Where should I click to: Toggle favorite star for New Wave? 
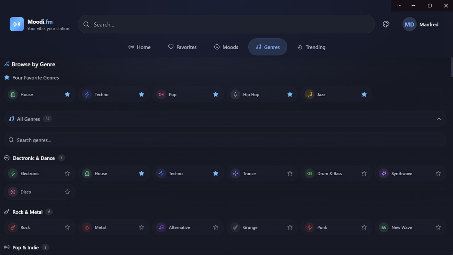[x=438, y=227]
